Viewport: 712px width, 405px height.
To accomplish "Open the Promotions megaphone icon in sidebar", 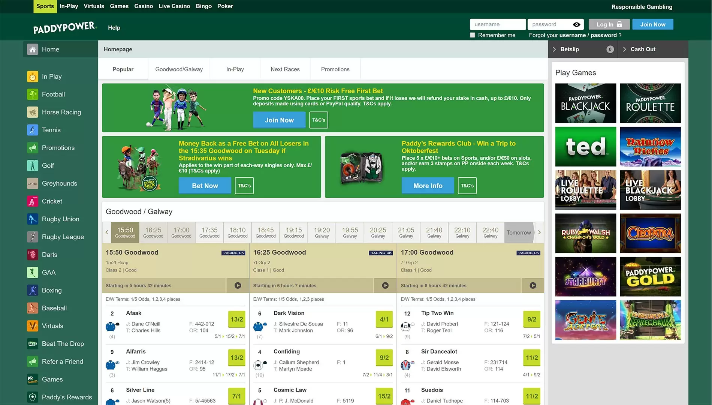I will tap(33, 148).
